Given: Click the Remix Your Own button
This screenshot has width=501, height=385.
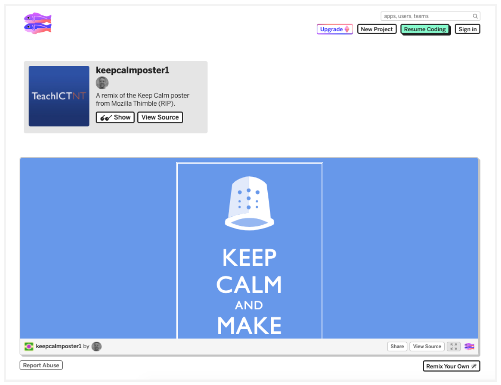Looking at the screenshot, I should [x=451, y=366].
